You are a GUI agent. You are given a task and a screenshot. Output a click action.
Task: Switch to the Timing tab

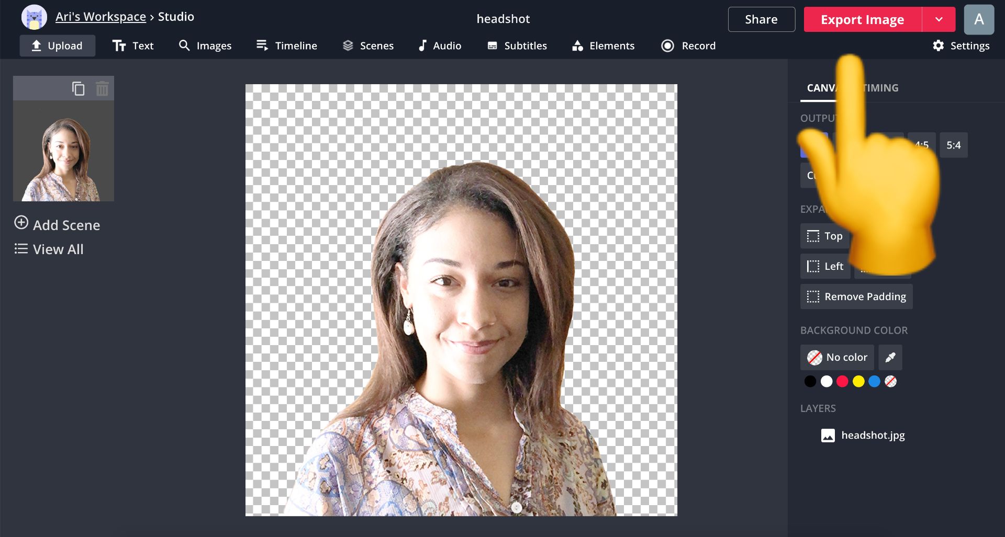881,88
